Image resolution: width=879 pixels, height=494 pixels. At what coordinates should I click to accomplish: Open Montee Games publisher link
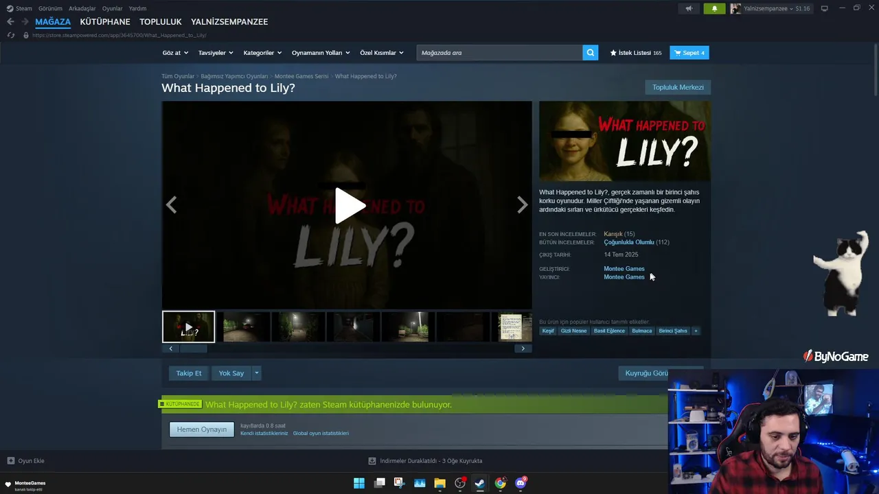624,277
